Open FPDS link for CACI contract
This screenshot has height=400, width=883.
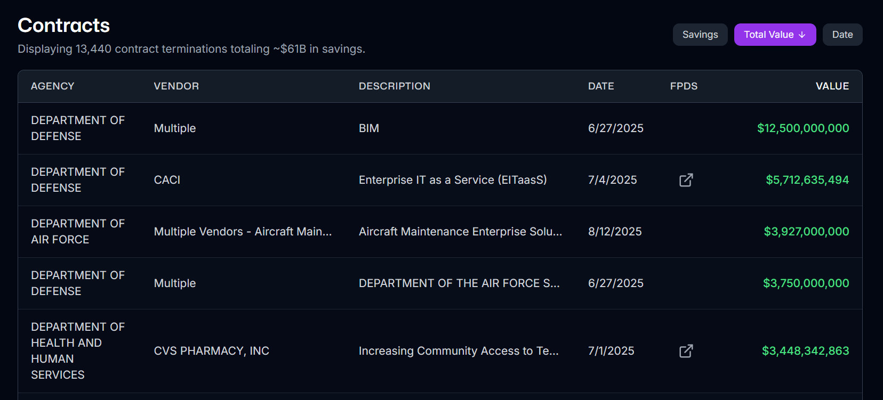coord(686,180)
